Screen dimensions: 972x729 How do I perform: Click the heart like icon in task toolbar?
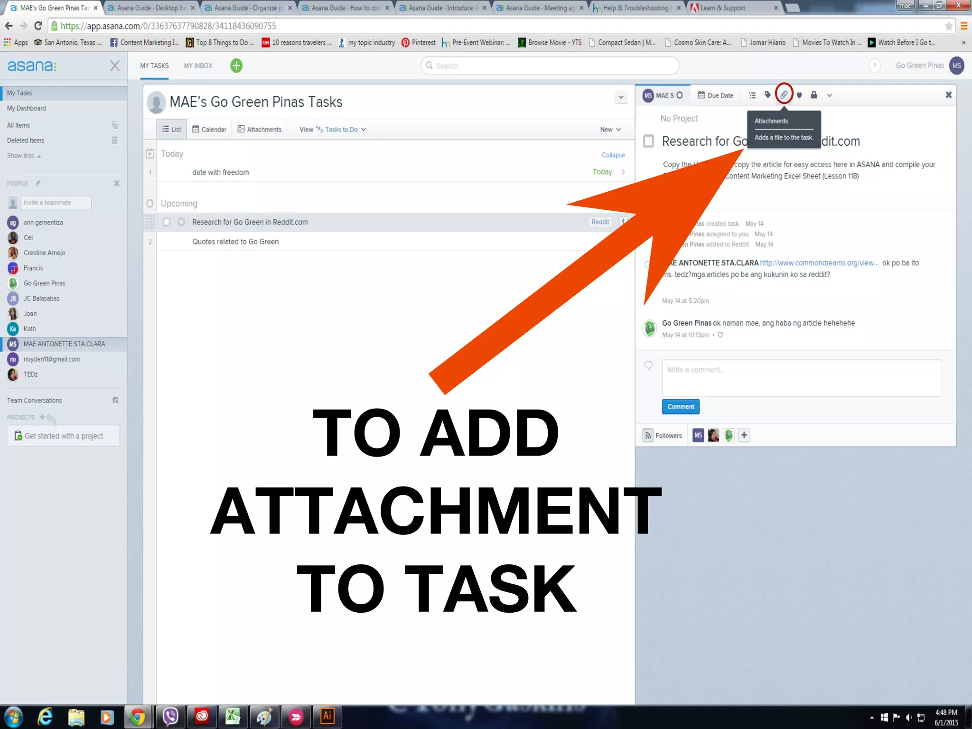pyautogui.click(x=799, y=95)
